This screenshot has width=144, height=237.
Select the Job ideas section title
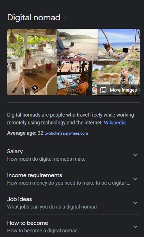tap(20, 199)
